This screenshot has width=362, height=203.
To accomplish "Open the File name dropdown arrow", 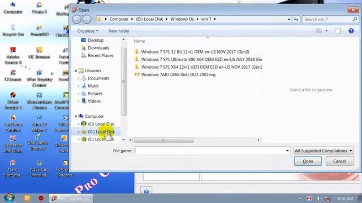I will 287,151.
